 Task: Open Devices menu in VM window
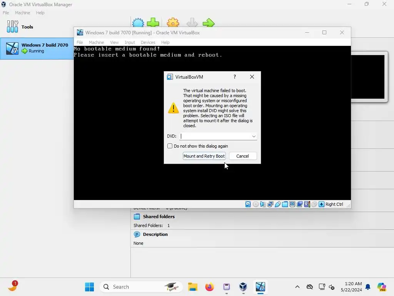pos(148,42)
